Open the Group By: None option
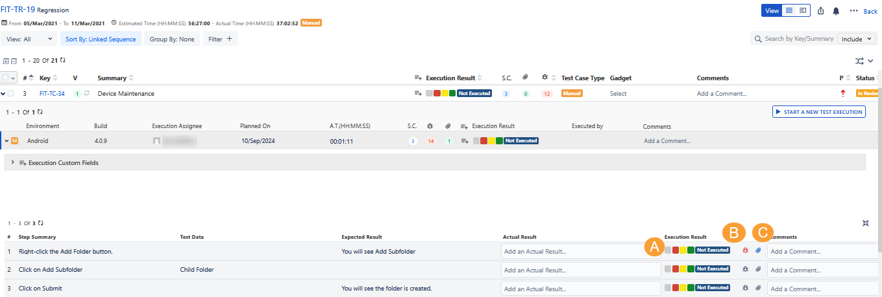882x297 pixels. [173, 39]
